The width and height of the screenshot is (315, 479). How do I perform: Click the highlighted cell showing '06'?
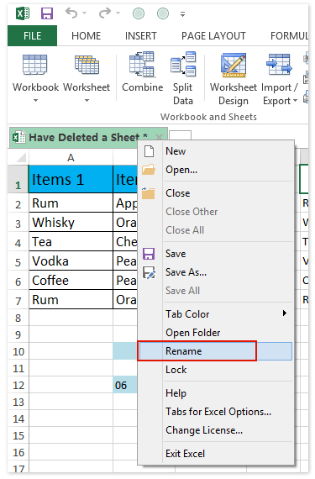[x=125, y=385]
